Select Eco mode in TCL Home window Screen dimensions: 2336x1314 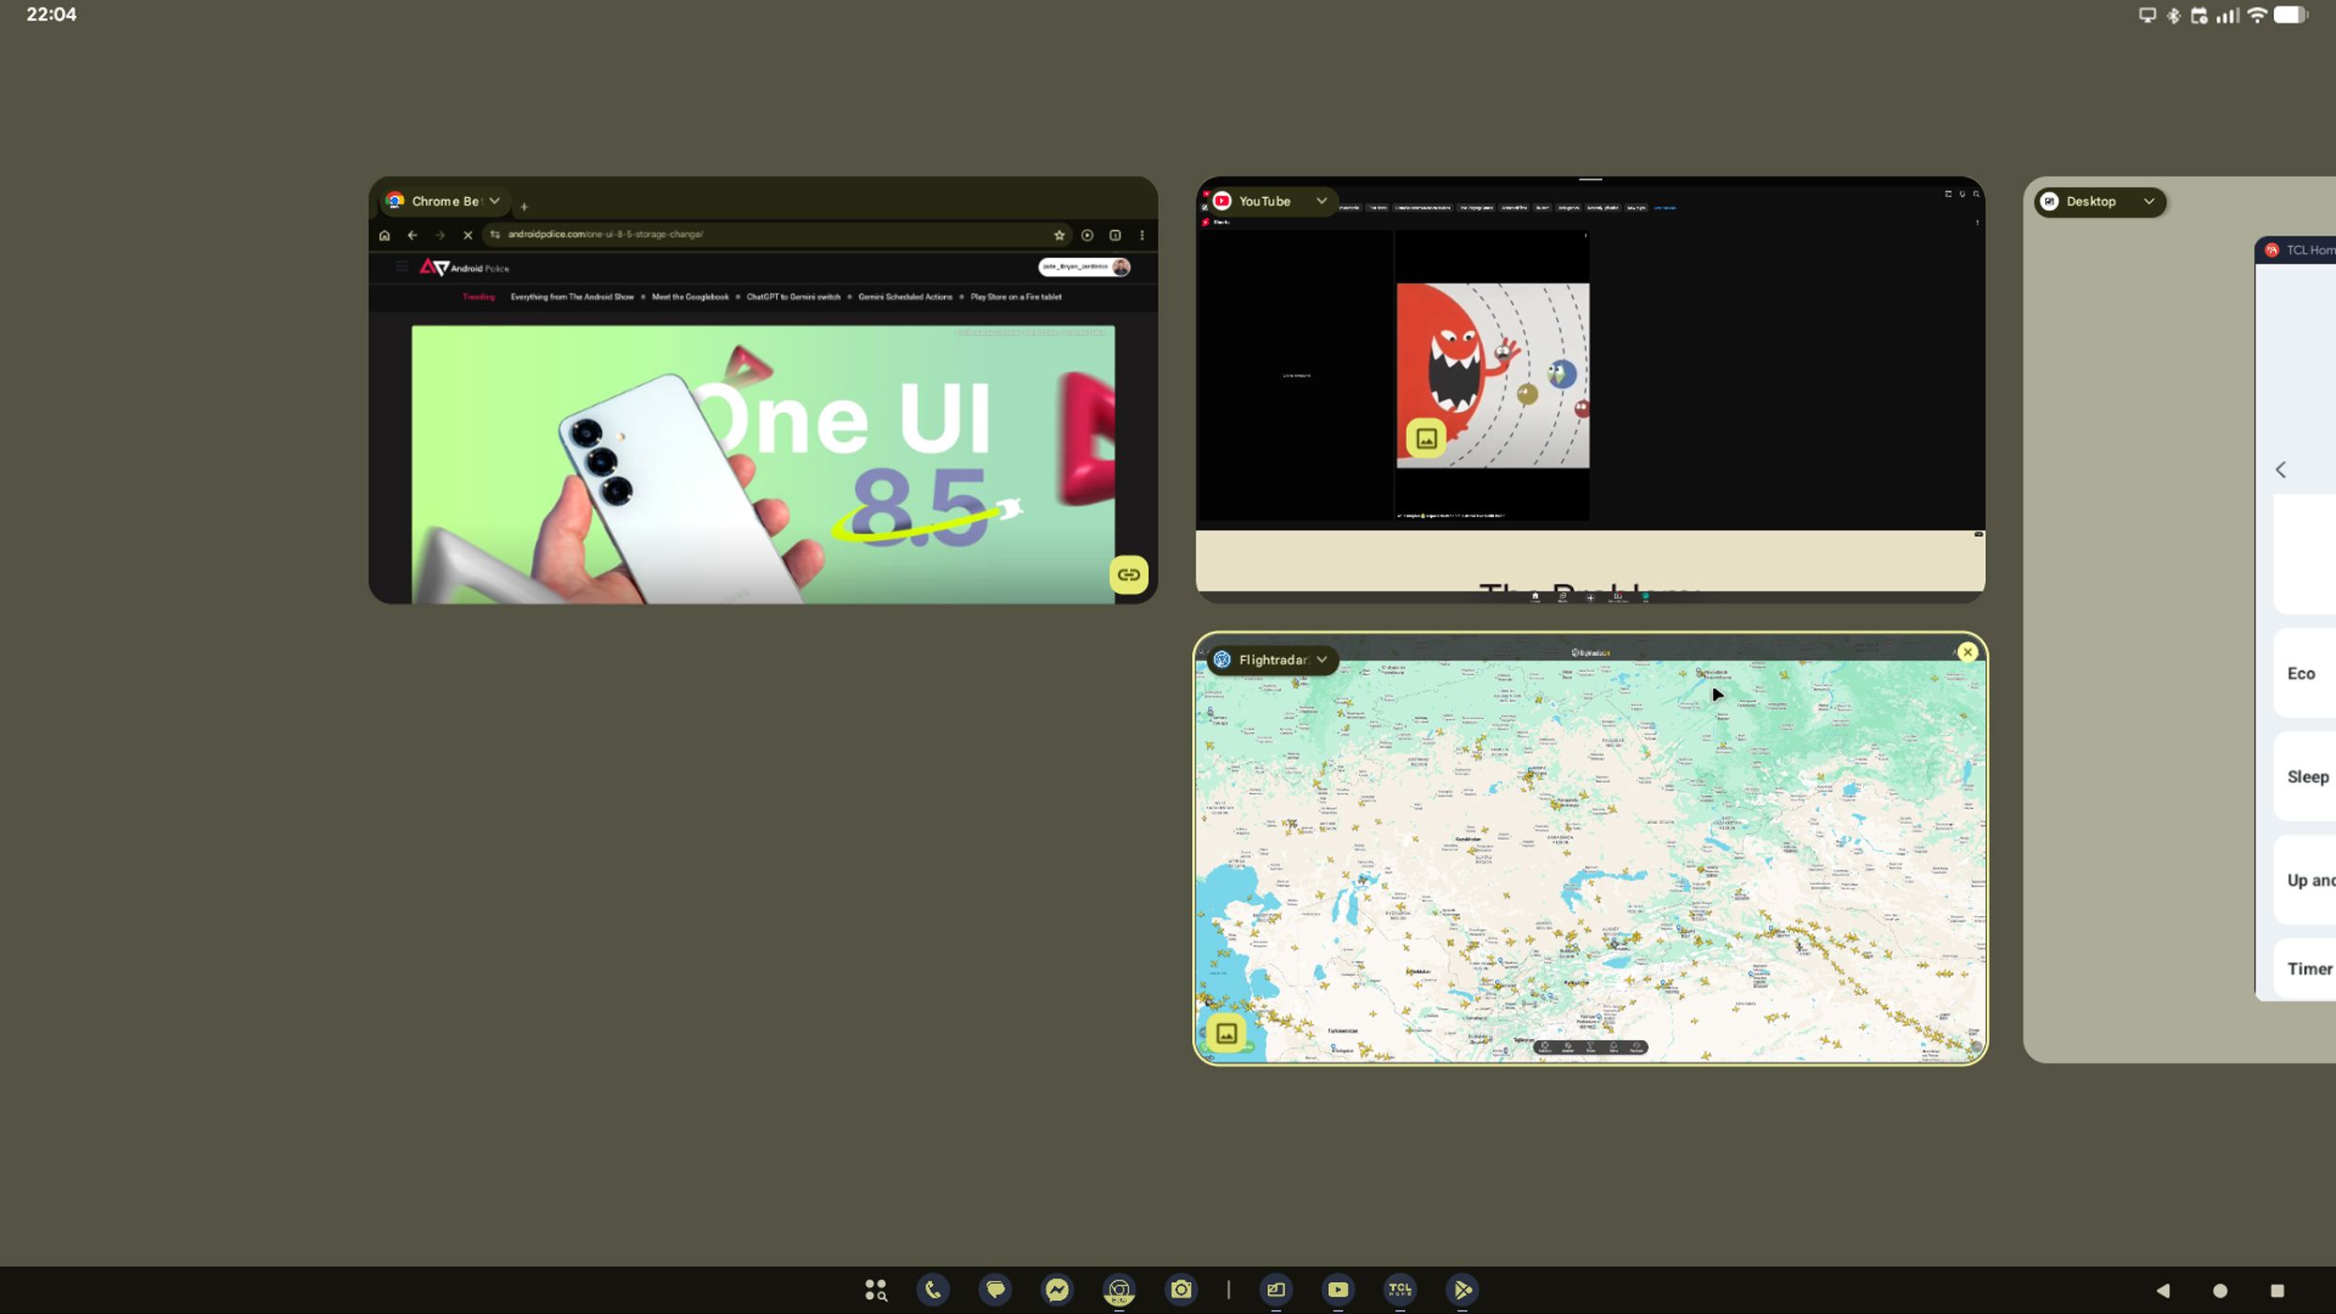[2304, 674]
